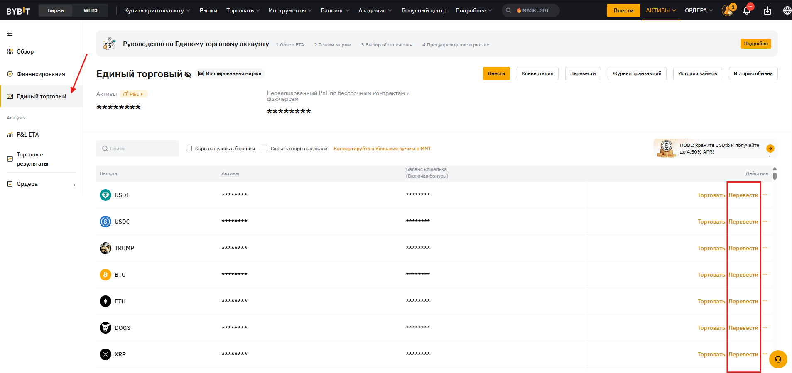Enable Скрыть нулевые балансы checkbox

pos(189,149)
